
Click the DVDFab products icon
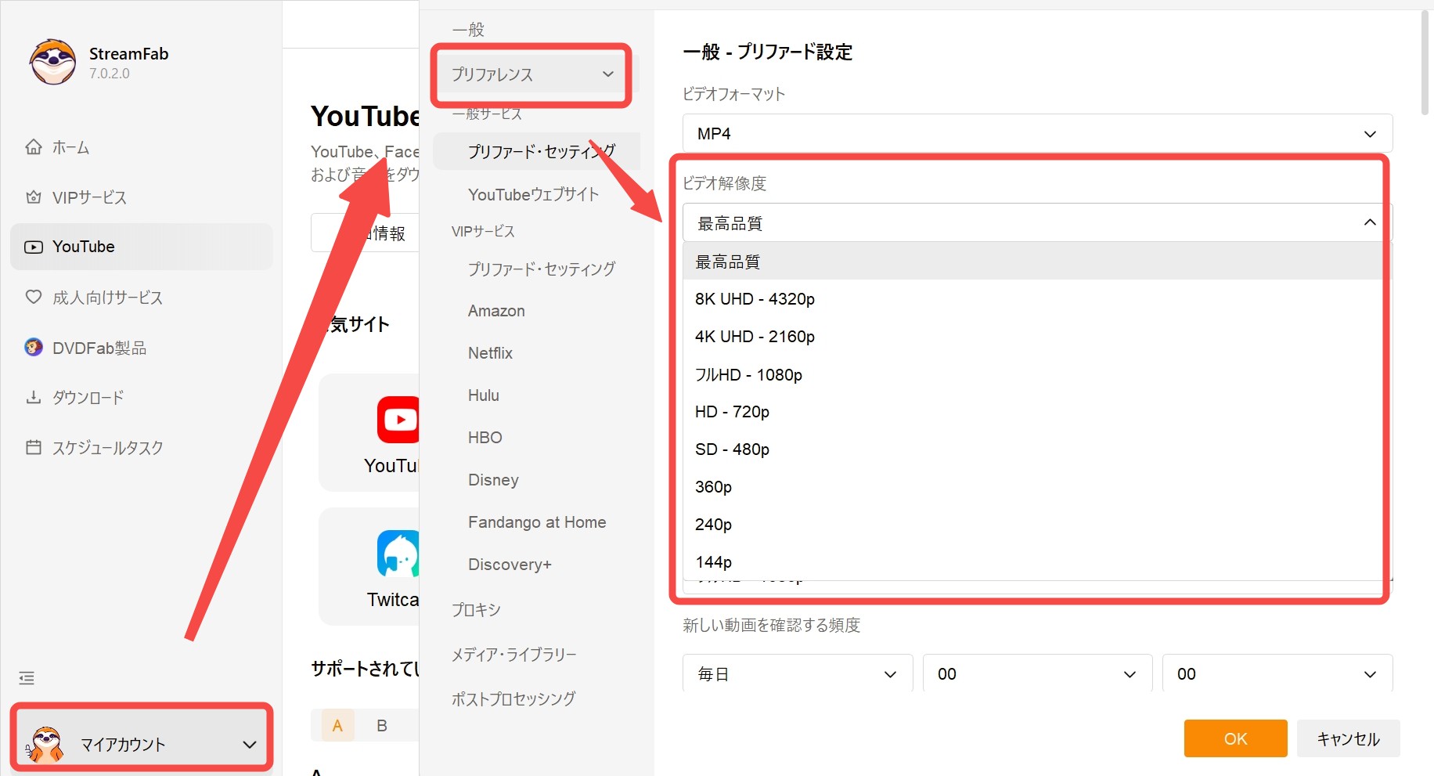(34, 347)
